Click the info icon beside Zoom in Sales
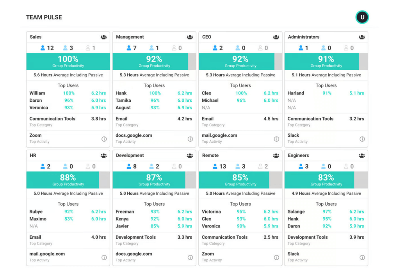The image size is (397, 277). point(104,139)
